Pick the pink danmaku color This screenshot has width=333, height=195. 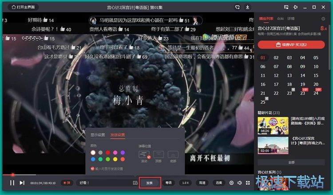coord(115,153)
